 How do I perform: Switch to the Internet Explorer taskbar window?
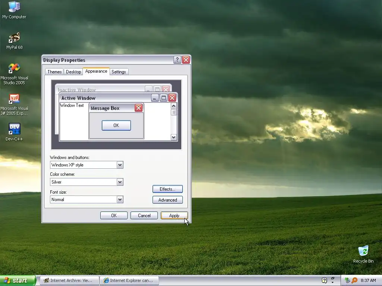(x=129, y=280)
